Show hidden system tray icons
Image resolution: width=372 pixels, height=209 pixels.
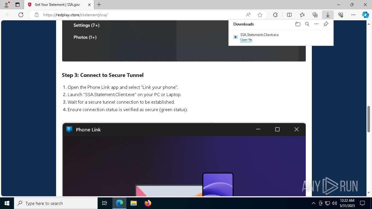click(313, 203)
